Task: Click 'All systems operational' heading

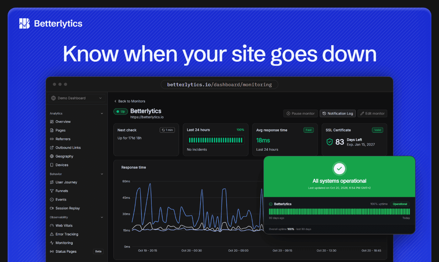Action: point(339,181)
